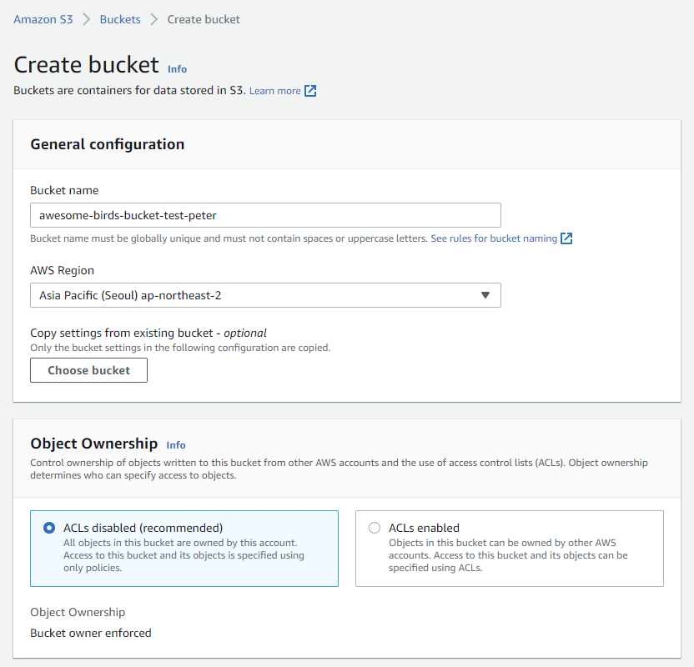Click breadcrumb chevron after Buckets
This screenshot has width=694, height=667.
[x=154, y=19]
